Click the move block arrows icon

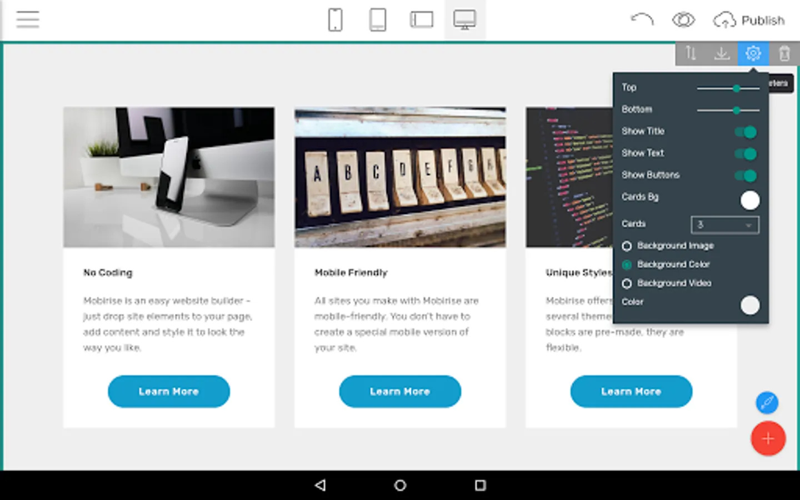pyautogui.click(x=691, y=53)
